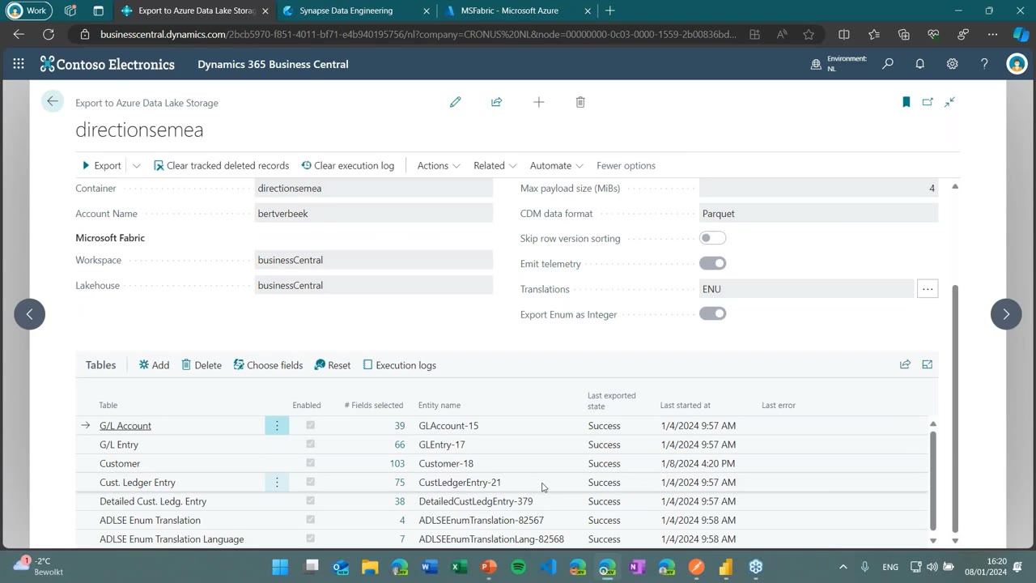Click the share icon in page header
The width and height of the screenshot is (1036, 583).
pos(497,102)
